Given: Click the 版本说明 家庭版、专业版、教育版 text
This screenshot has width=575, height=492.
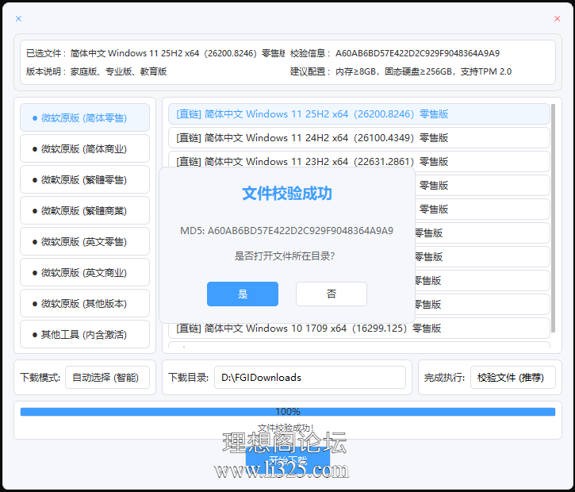Looking at the screenshot, I should coord(118,71).
